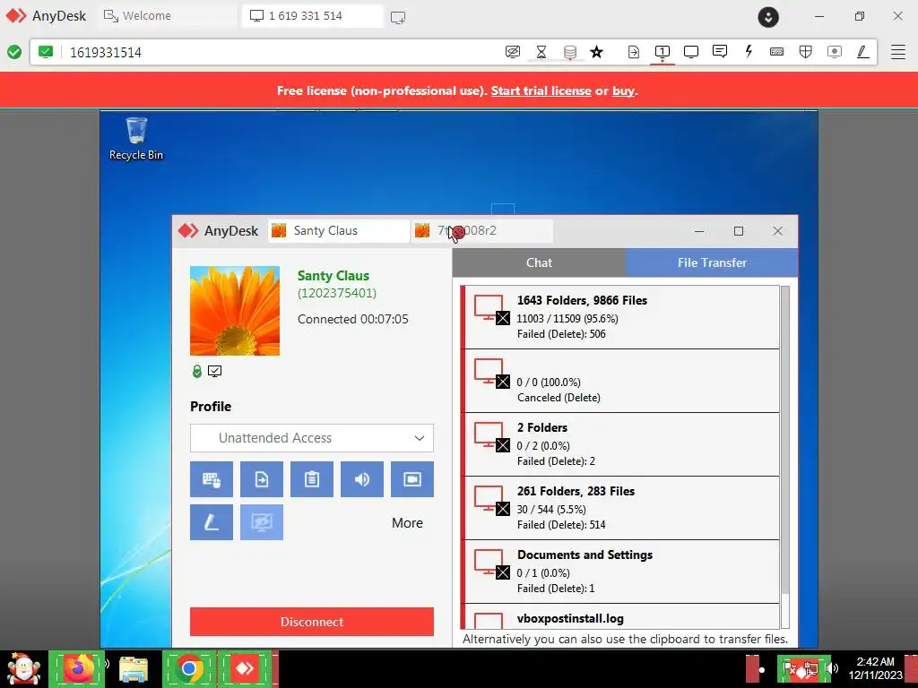Select remote monitor 1 icon
The image size is (918, 688).
tap(663, 52)
